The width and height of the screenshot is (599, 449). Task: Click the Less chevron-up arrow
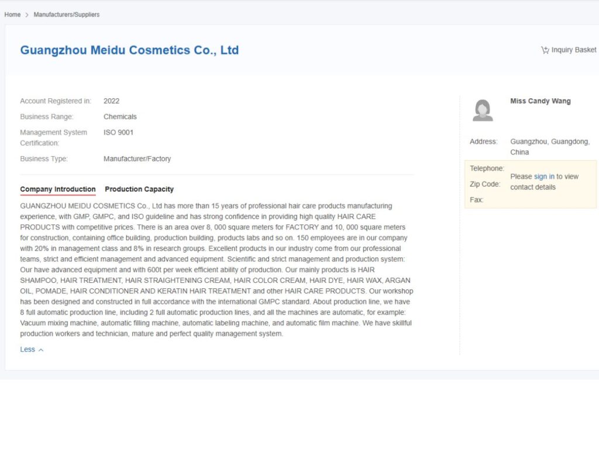[x=41, y=350]
